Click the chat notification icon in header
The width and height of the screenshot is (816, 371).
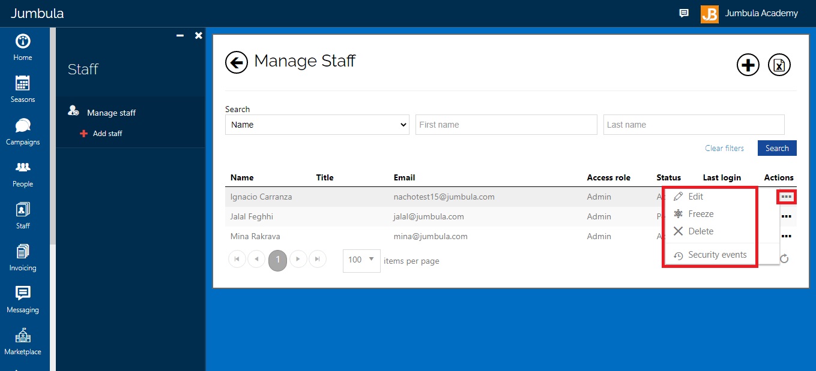tap(683, 13)
